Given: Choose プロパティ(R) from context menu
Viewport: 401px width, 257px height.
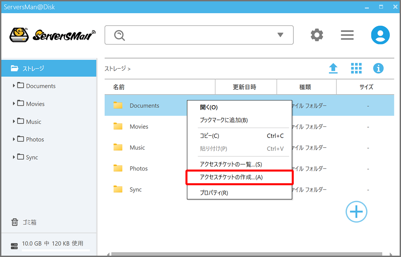Looking at the screenshot, I should [240, 193].
